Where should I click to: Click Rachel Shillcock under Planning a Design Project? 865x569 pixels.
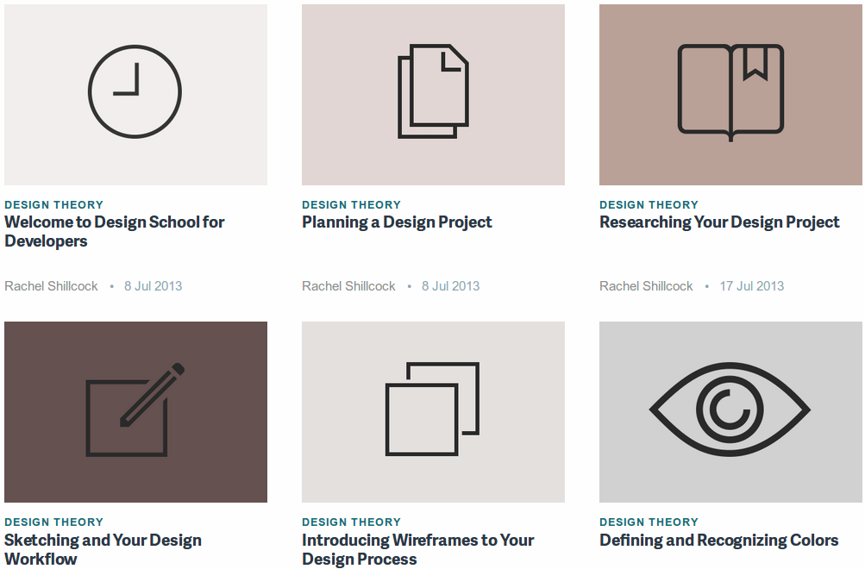tap(348, 285)
